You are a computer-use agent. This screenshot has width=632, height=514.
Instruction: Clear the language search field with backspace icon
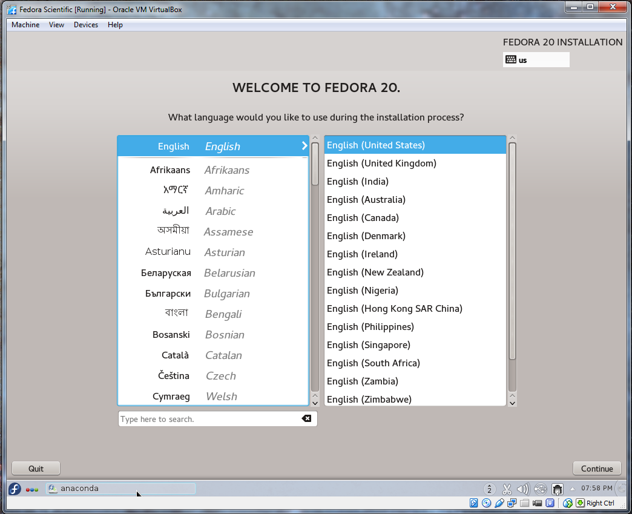point(306,419)
